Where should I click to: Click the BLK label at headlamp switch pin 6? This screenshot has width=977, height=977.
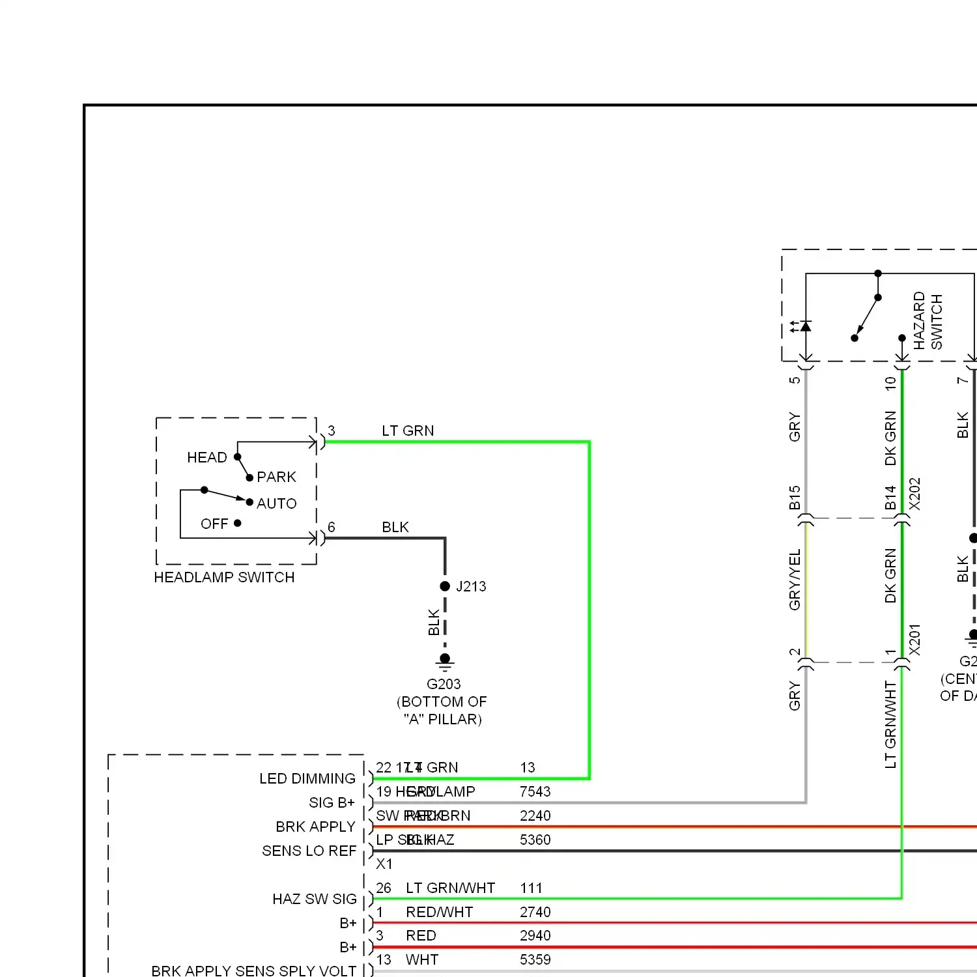click(x=395, y=527)
